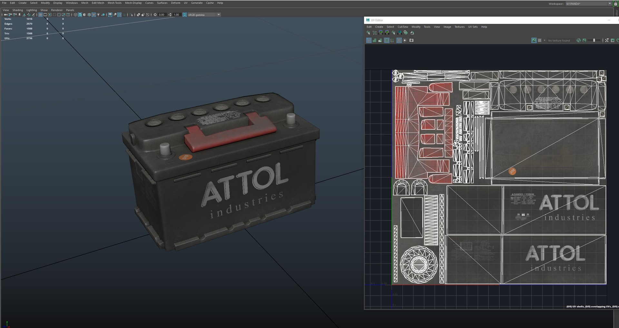This screenshot has width=619, height=328.
Task: Click the 'No texture found' label in UV Editor
Action: [x=559, y=41]
